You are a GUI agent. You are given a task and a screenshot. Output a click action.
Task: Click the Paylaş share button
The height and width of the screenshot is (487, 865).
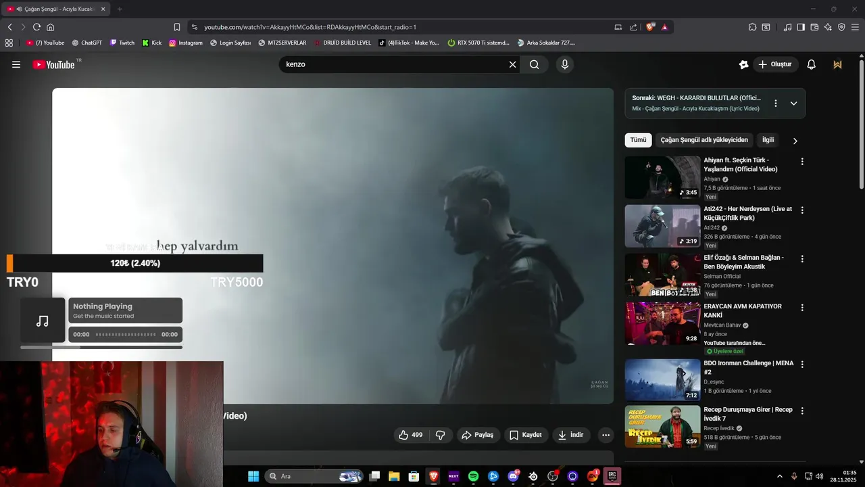click(478, 435)
